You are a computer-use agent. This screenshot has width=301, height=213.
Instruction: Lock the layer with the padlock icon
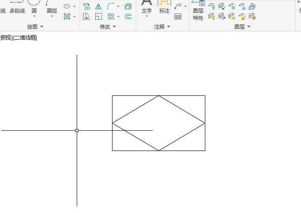pos(242,6)
